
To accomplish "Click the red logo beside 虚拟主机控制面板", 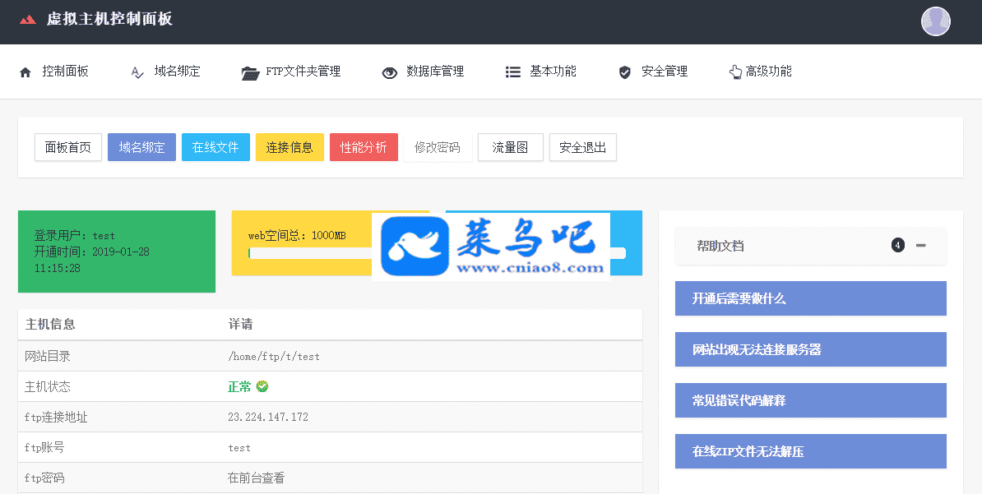I will [x=28, y=20].
